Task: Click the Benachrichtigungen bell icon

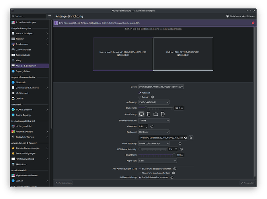Action: [x=13, y=154]
